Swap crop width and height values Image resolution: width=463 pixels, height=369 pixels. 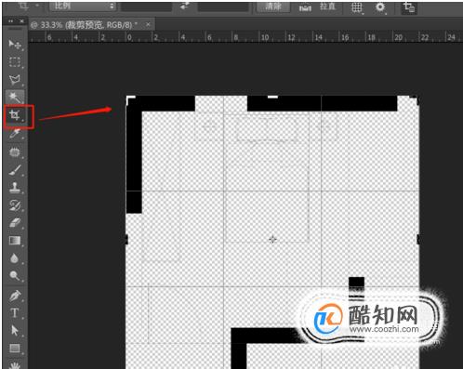tap(185, 6)
